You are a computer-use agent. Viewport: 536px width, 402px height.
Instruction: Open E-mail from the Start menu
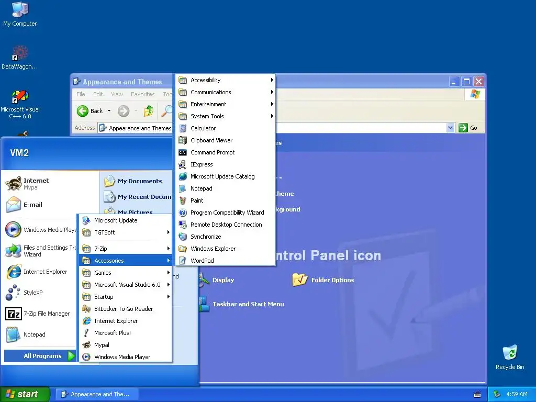click(x=51, y=205)
